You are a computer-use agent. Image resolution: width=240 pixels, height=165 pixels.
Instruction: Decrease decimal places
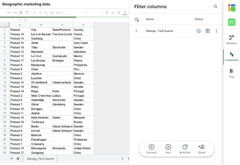pyautogui.click(x=46, y=13)
